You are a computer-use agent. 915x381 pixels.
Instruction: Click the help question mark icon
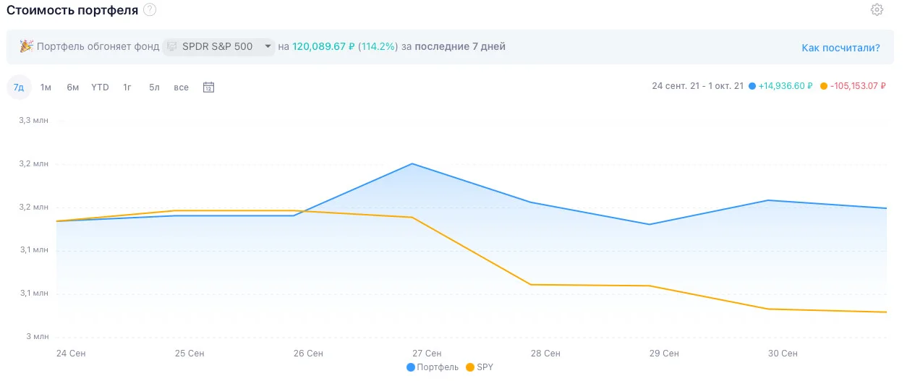(149, 9)
